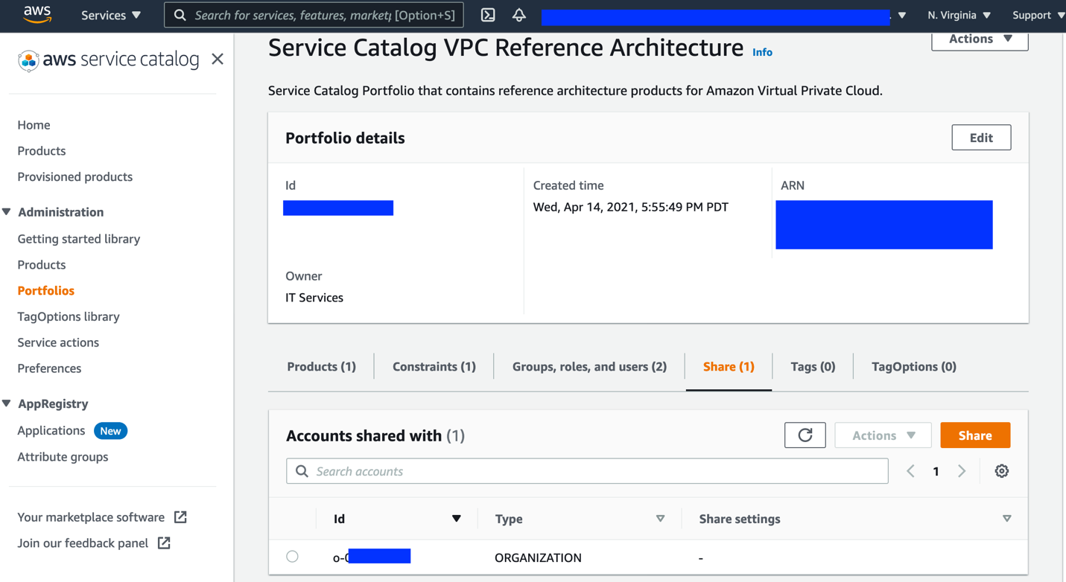
Task: Close the Service Catalog sidebar with the X
Action: click(x=217, y=59)
